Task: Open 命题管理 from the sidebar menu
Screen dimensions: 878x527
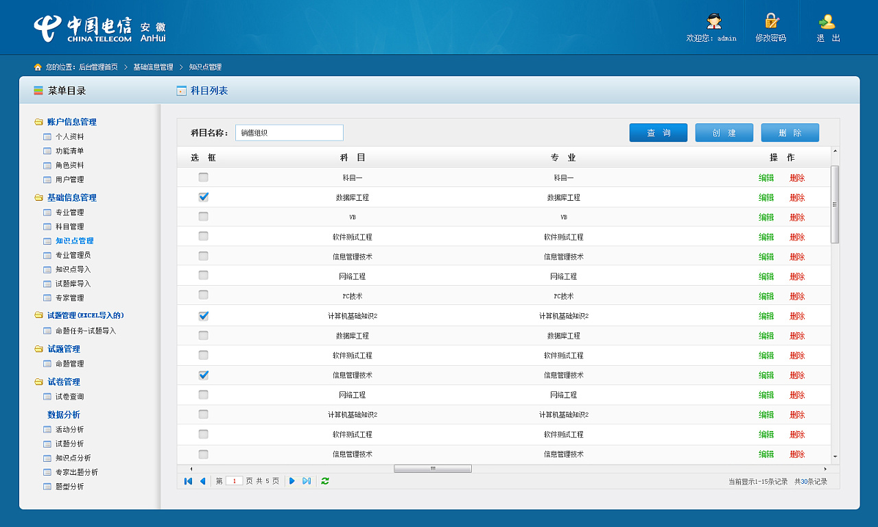Action: click(x=70, y=364)
